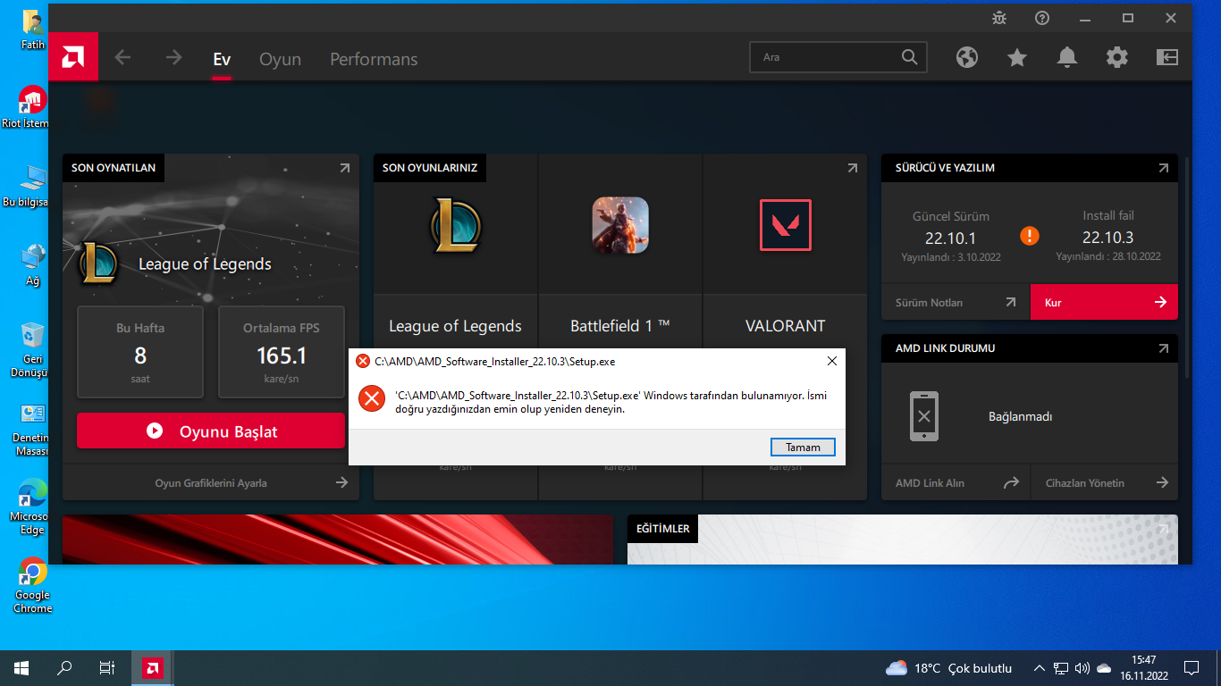1221x686 pixels.
Task: Click the Oyunu Başlat button
Action: (x=211, y=431)
